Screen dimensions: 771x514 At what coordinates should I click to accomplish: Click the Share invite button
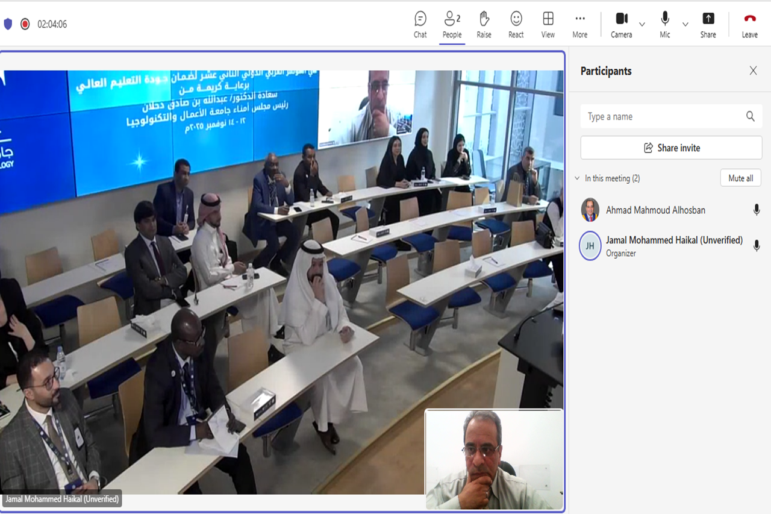(671, 148)
